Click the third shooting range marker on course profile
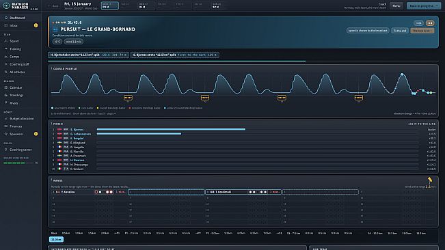 (x=282, y=98)
